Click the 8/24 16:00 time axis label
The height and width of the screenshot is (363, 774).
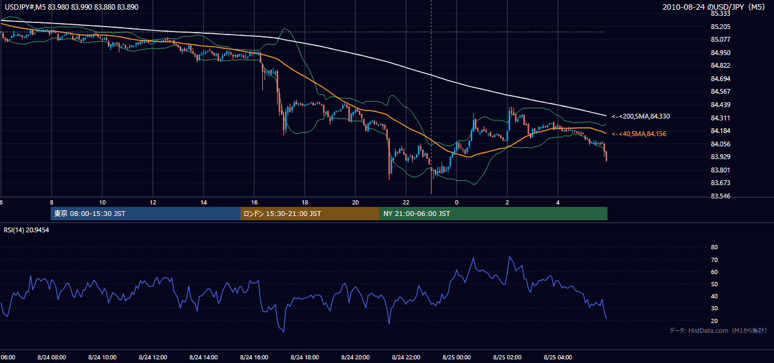254,357
